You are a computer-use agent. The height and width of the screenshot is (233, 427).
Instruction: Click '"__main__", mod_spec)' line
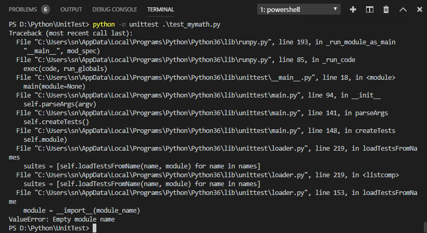coord(62,51)
